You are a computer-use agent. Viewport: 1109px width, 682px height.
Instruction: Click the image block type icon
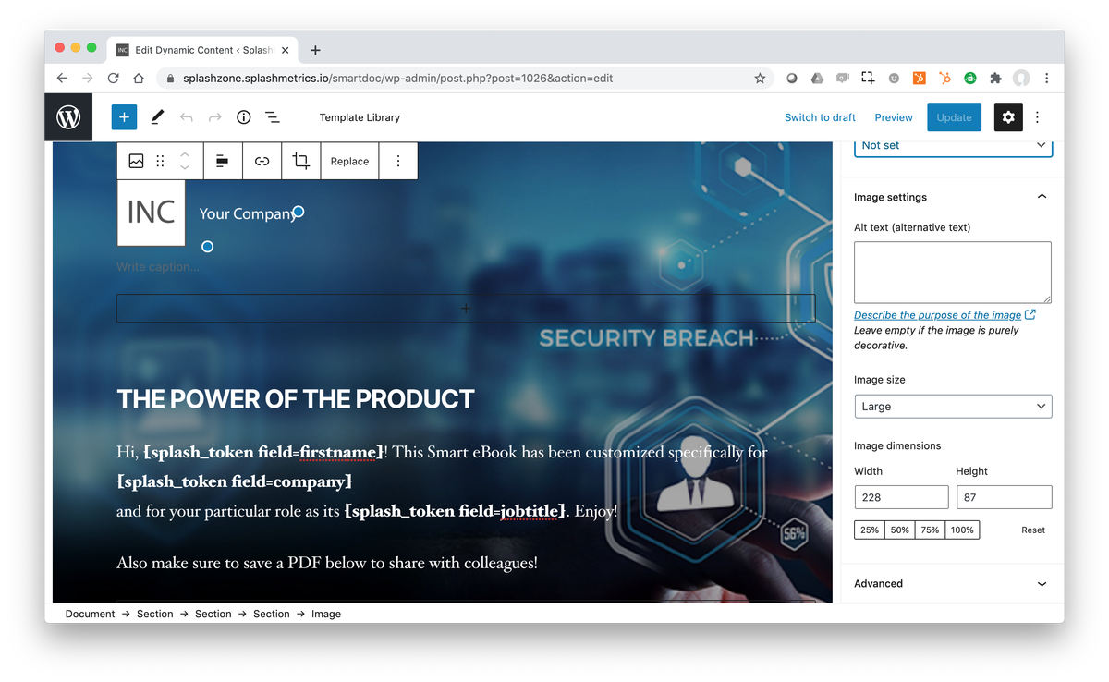tap(136, 161)
